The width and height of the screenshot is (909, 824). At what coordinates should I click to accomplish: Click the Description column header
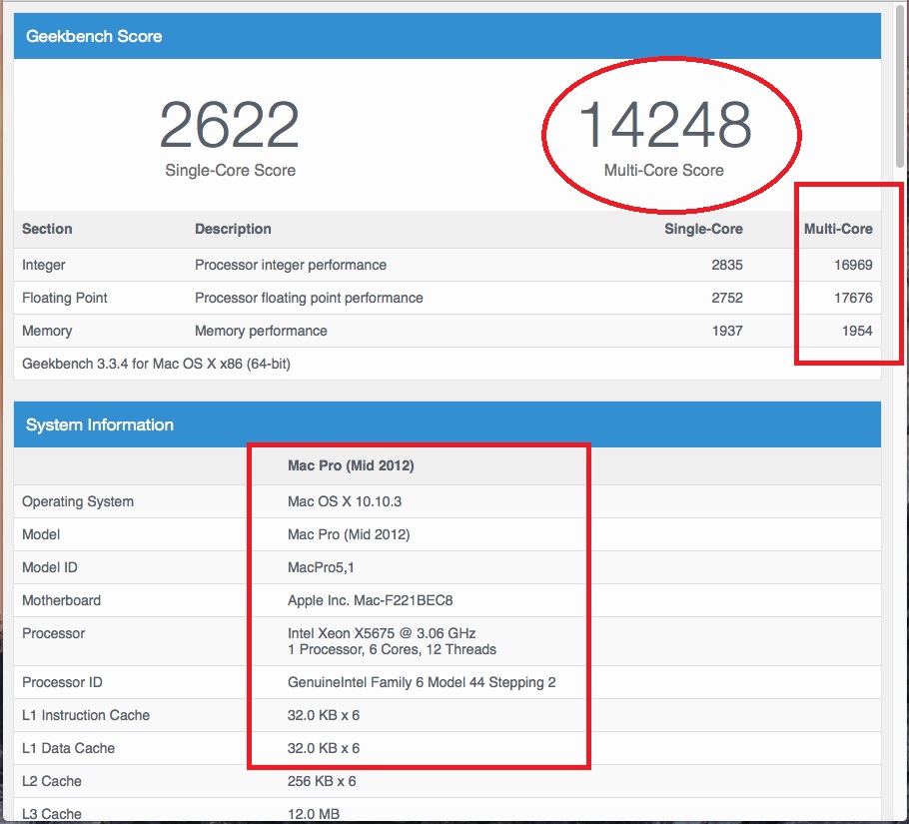[x=233, y=229]
